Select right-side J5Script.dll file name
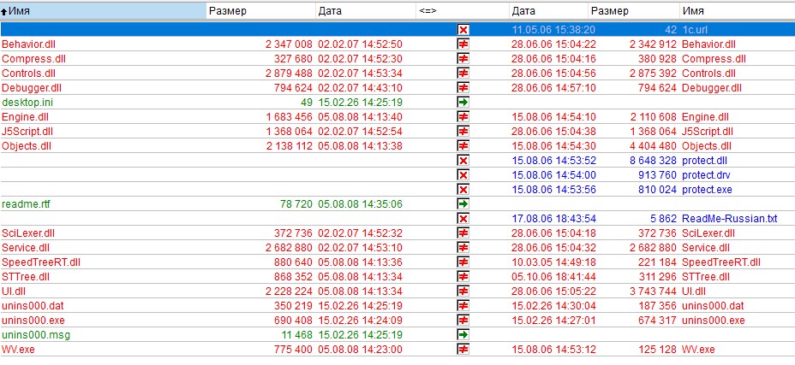Viewport: 795px width, 365px height. [708, 132]
